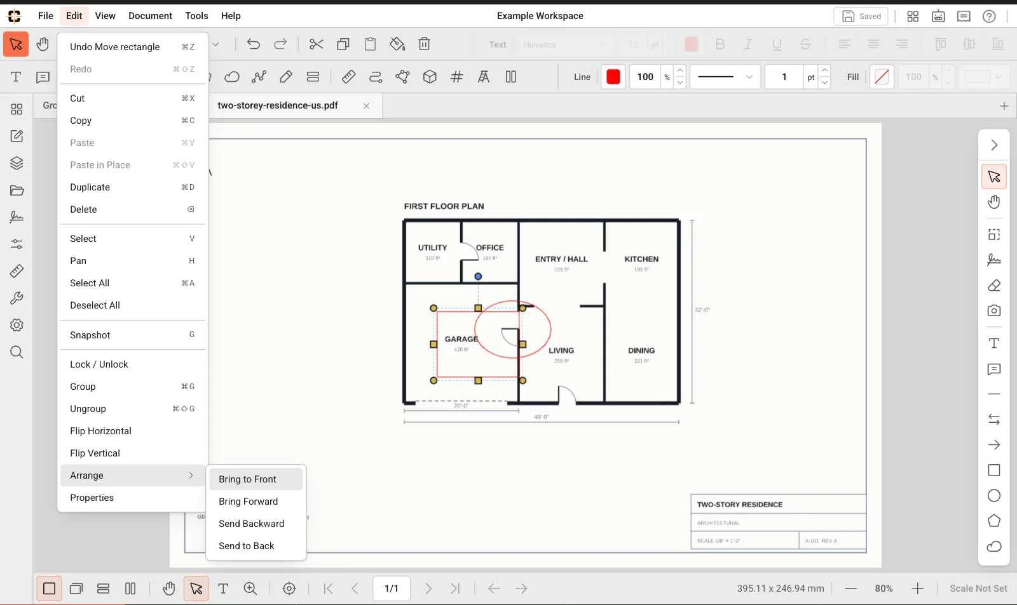The image size is (1017, 605).
Task: Select Bring to Front in Arrange submenu
Action: pos(256,479)
